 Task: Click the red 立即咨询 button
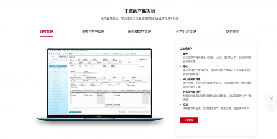click(x=189, y=120)
